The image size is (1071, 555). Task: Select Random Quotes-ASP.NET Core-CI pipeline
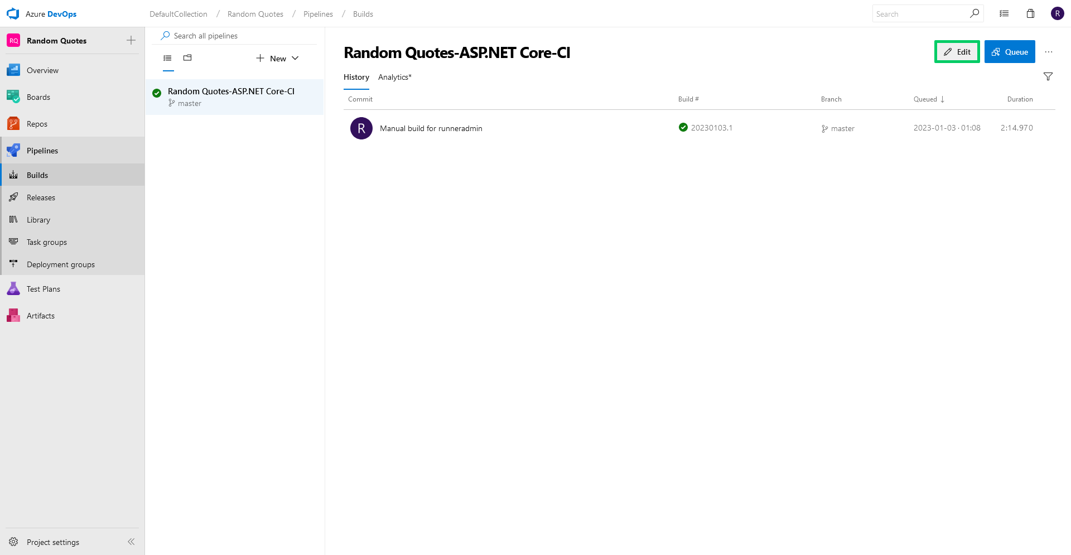tap(234, 97)
